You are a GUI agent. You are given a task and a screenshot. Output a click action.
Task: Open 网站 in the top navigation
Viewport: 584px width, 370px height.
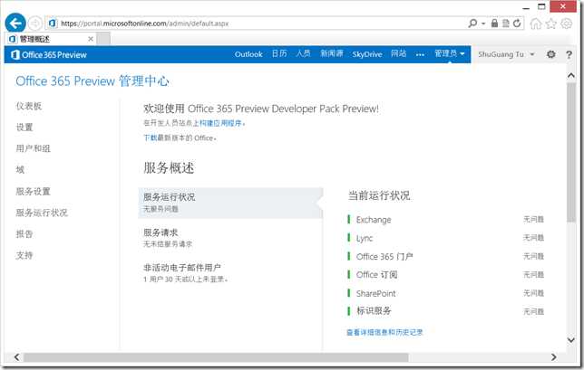click(x=398, y=54)
